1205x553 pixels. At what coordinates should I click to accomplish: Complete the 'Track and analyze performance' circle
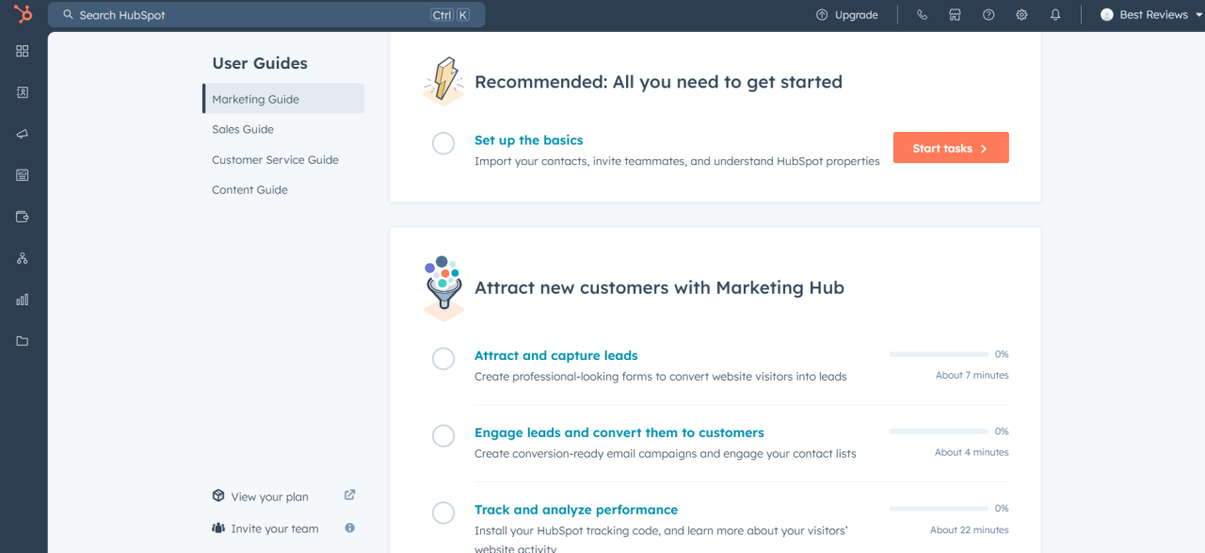point(443,512)
